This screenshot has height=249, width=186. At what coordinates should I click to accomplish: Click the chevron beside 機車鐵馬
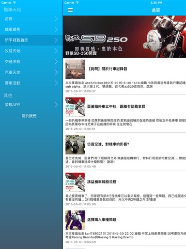(56, 30)
